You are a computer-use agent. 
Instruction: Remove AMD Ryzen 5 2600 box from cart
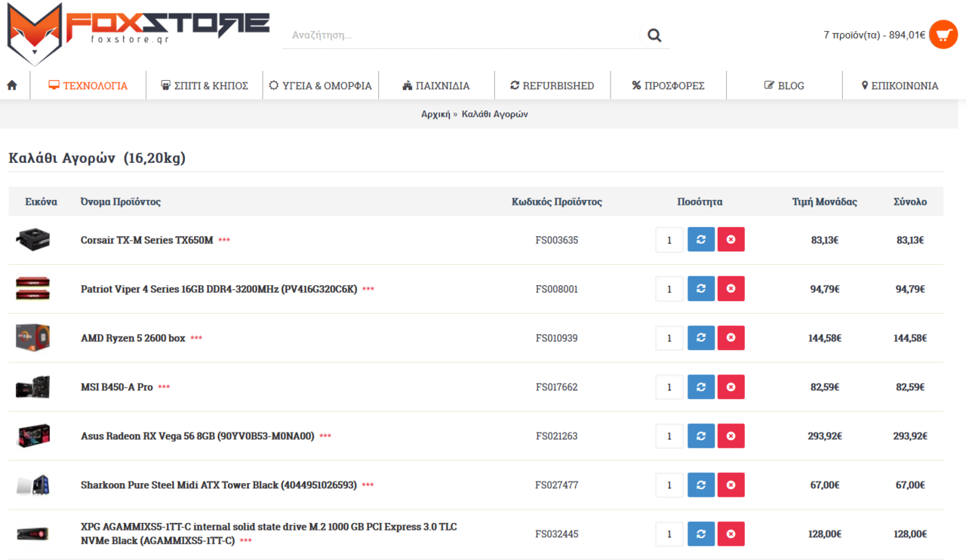[x=731, y=338]
